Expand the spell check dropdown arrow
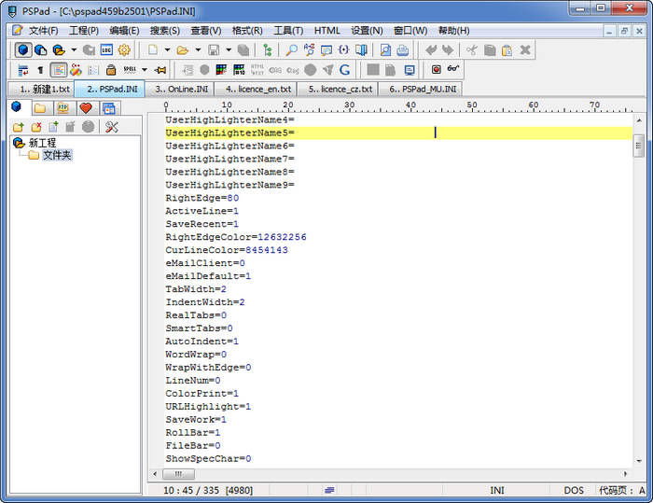Viewport: 653px width, 503px height. pos(145,70)
